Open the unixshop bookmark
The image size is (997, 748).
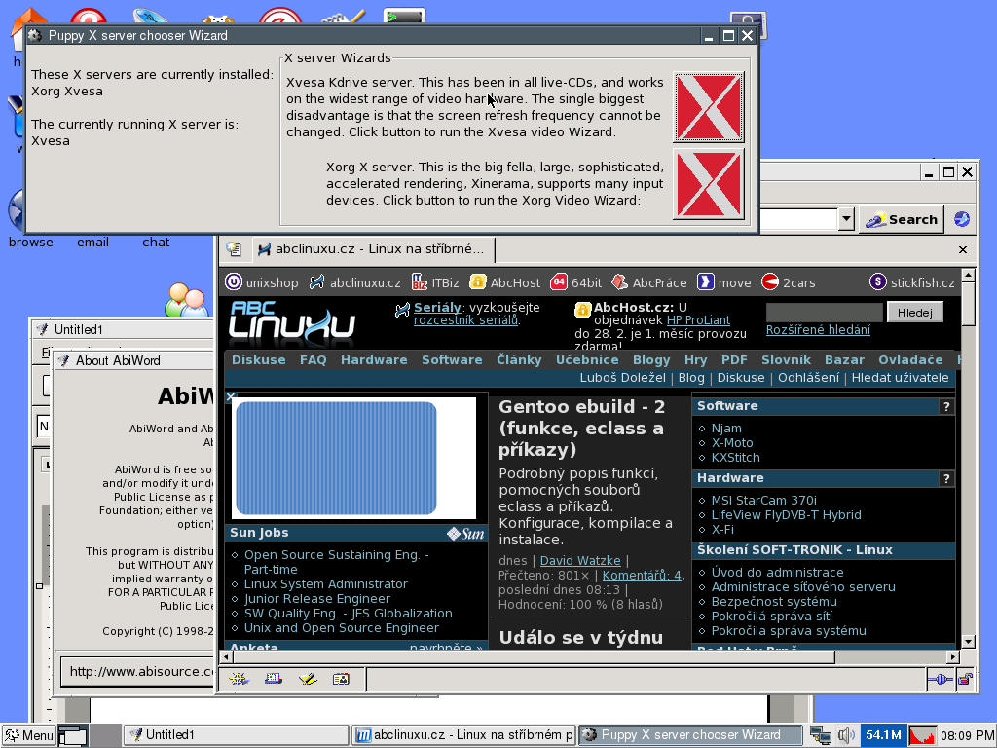(262, 282)
